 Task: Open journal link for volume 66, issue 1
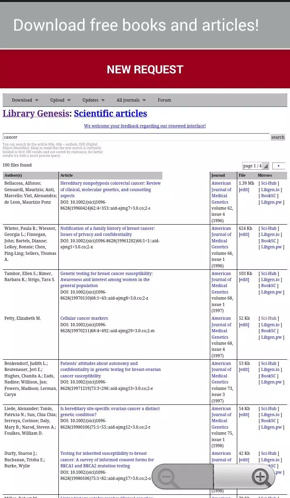[x=222, y=238]
